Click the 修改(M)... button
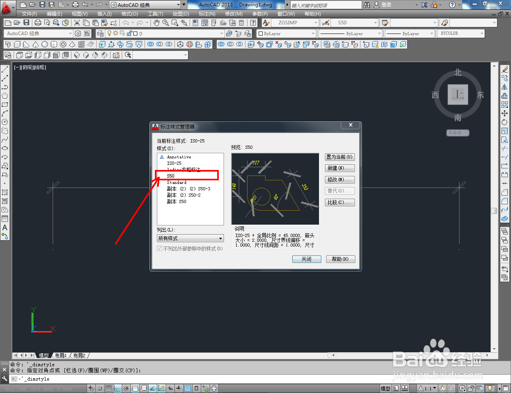511x393 pixels. click(340, 180)
